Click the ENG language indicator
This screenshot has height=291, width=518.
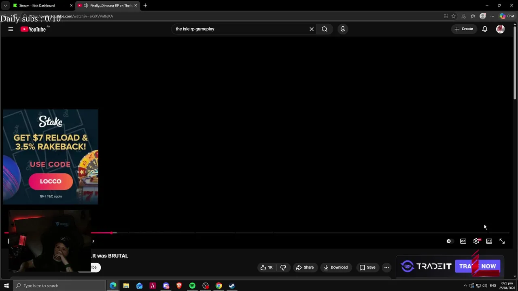493,286
